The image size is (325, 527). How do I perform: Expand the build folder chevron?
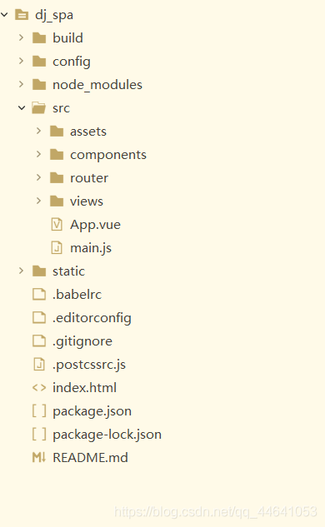(21, 37)
